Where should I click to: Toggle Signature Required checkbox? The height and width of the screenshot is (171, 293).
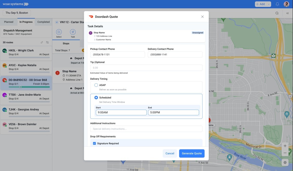pos(94,144)
